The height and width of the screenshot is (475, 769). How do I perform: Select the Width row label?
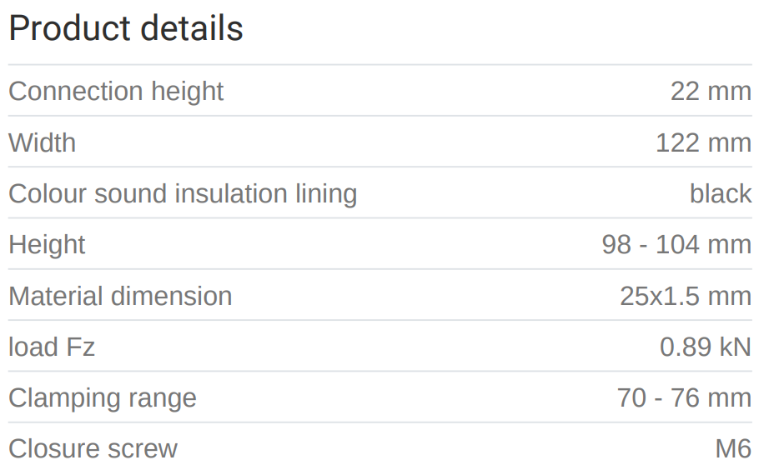[42, 142]
